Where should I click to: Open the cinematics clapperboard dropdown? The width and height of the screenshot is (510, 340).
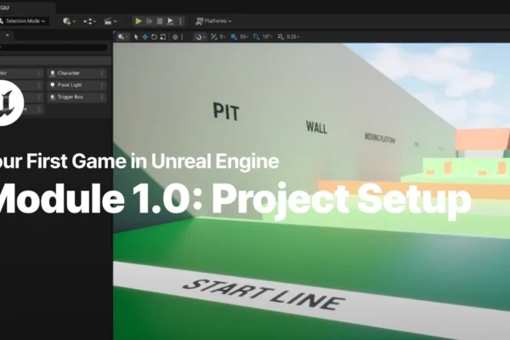tap(110, 21)
